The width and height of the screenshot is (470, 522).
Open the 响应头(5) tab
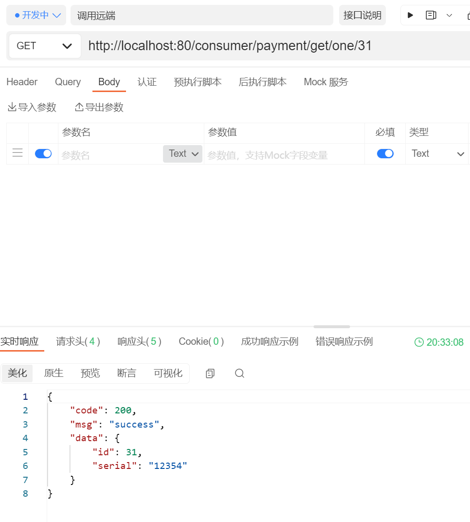(139, 341)
